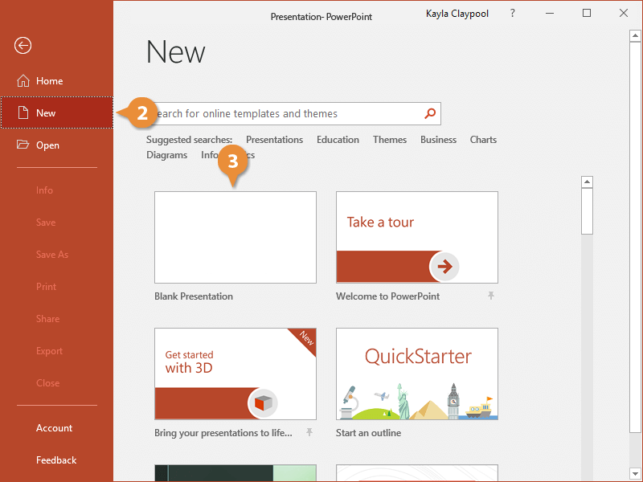The width and height of the screenshot is (643, 482).
Task: Click the Open folder icon
Action: click(x=23, y=145)
